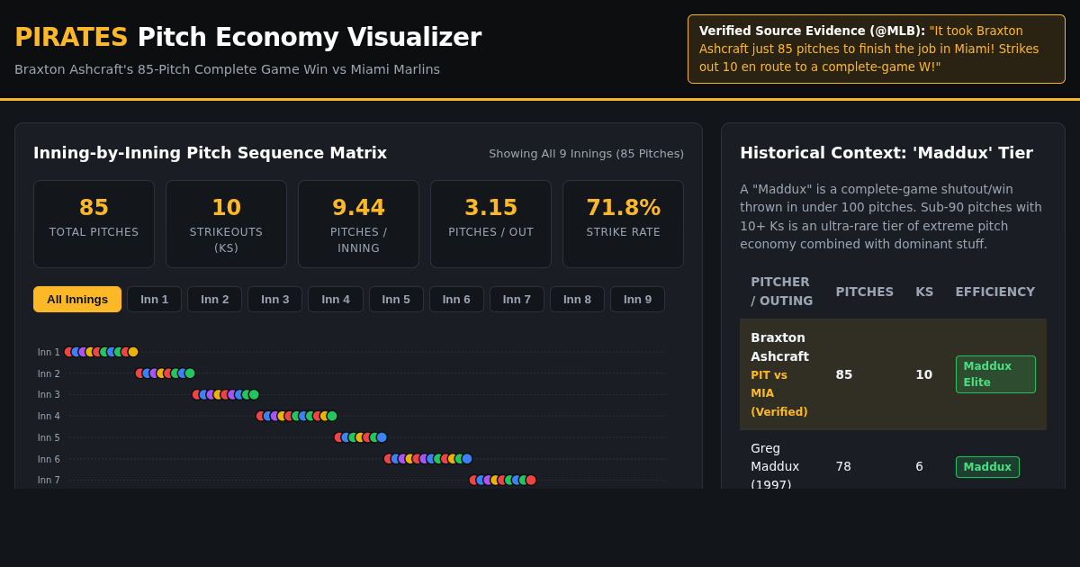This screenshot has width=1080, height=567.
Task: Select the last blue pitch dot in Inn 5 row
Action: (x=382, y=437)
